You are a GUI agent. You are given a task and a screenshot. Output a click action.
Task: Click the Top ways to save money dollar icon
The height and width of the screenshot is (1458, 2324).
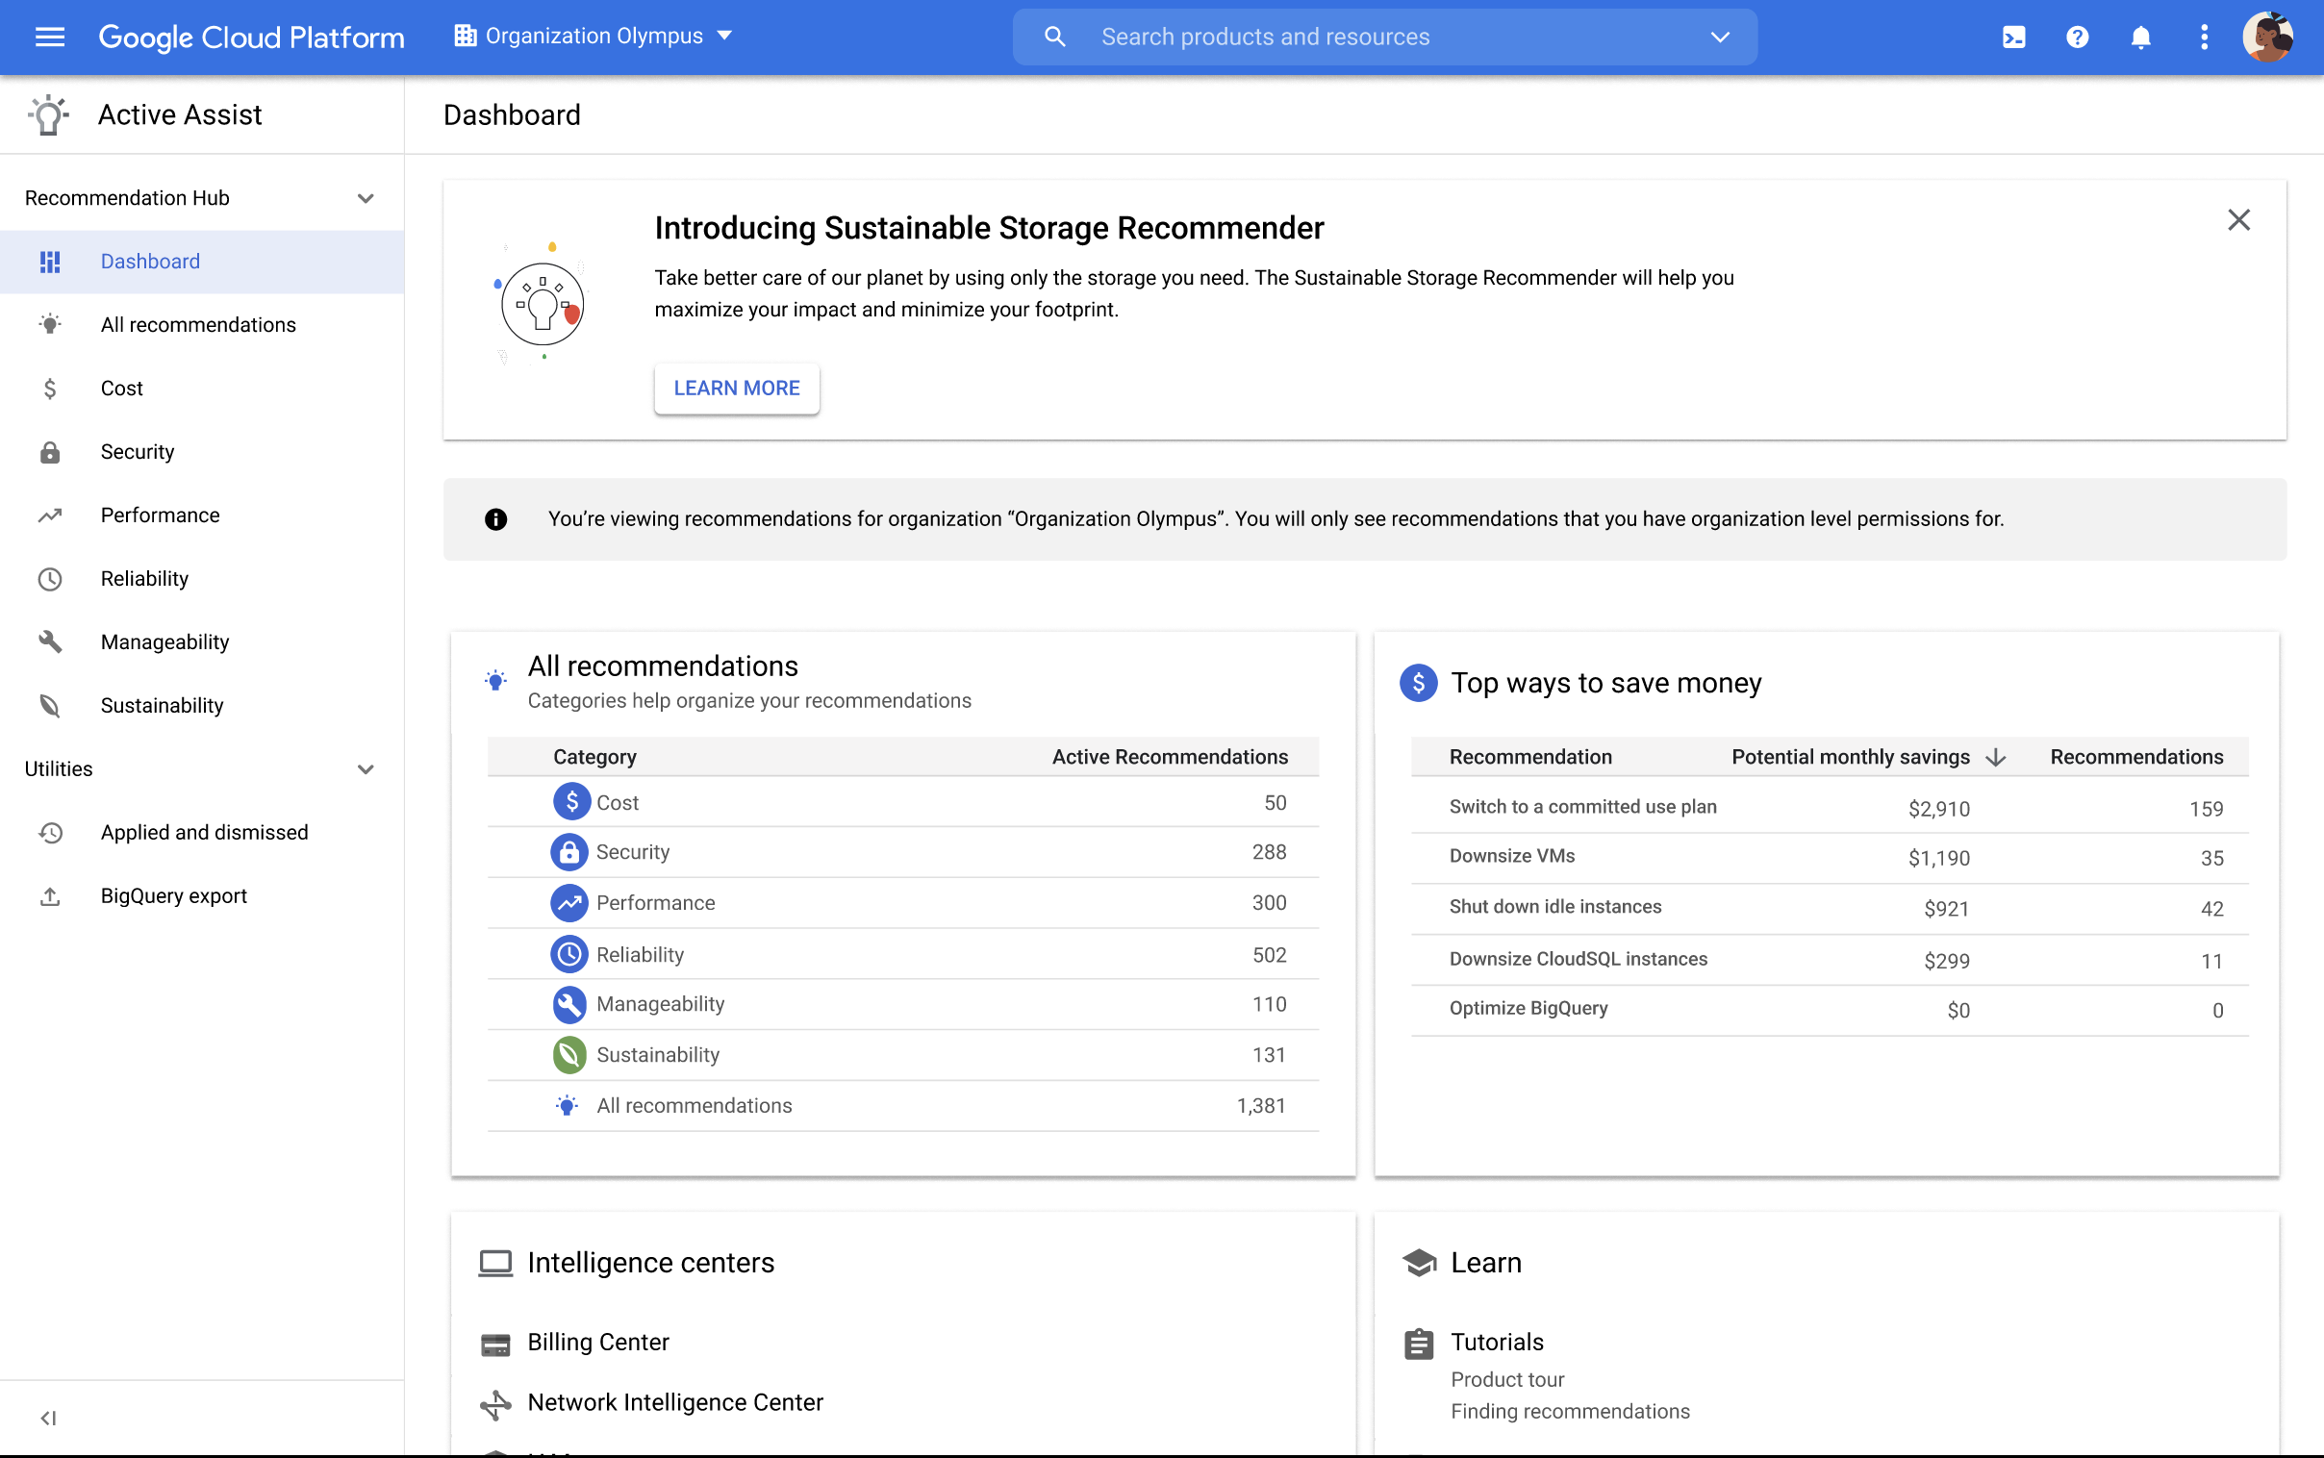point(1419,682)
